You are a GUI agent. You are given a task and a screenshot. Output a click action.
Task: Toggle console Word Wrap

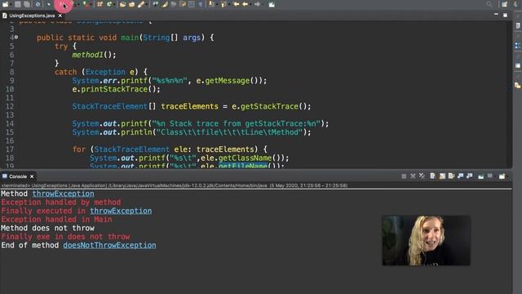(451, 176)
